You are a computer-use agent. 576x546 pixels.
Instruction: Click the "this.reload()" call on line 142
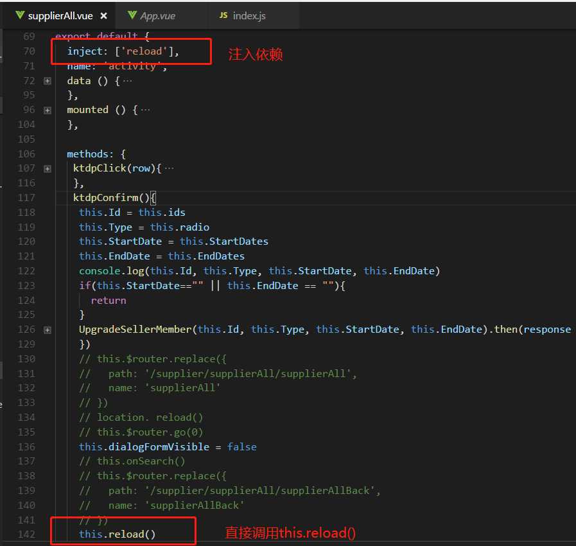point(117,534)
